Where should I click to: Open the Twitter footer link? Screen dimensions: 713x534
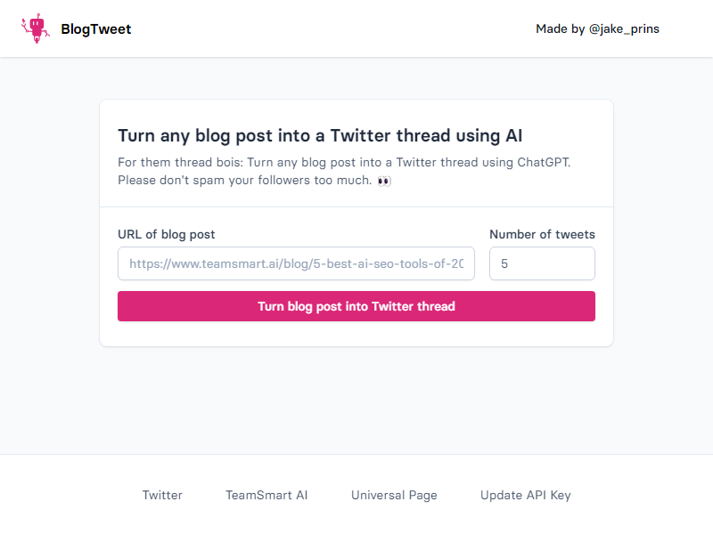coord(162,495)
